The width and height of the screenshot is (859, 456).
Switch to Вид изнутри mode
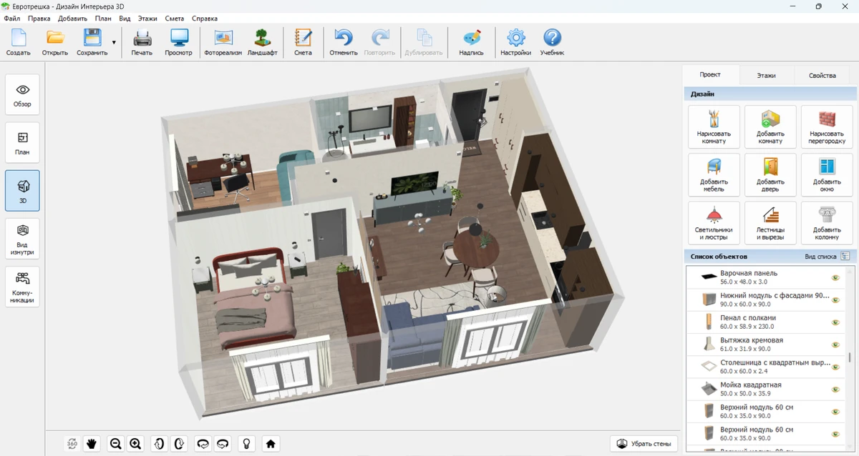click(22, 238)
